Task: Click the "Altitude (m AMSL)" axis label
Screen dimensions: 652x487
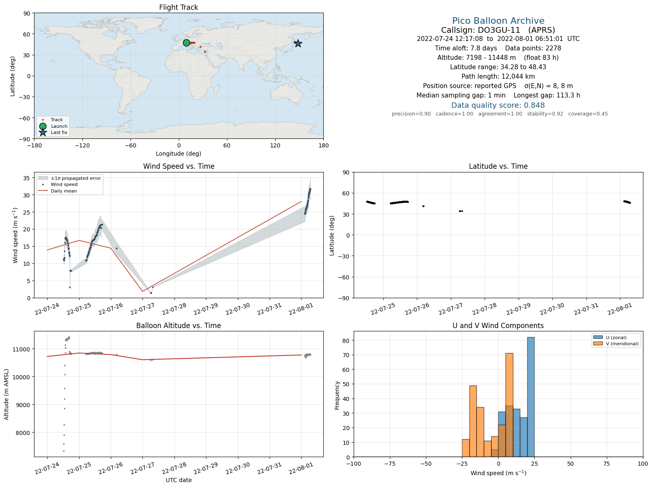Action: point(7,394)
